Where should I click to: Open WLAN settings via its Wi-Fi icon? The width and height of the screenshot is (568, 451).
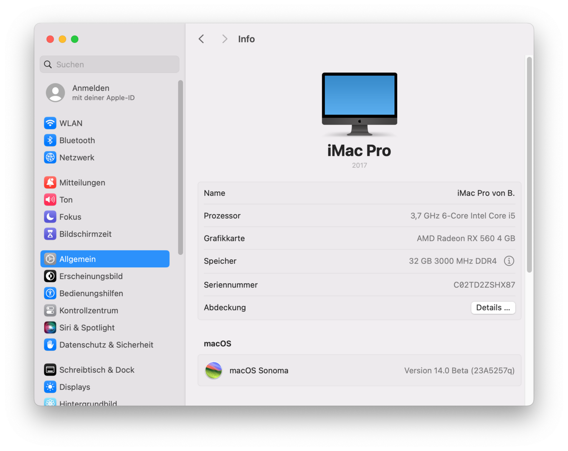[x=50, y=123]
